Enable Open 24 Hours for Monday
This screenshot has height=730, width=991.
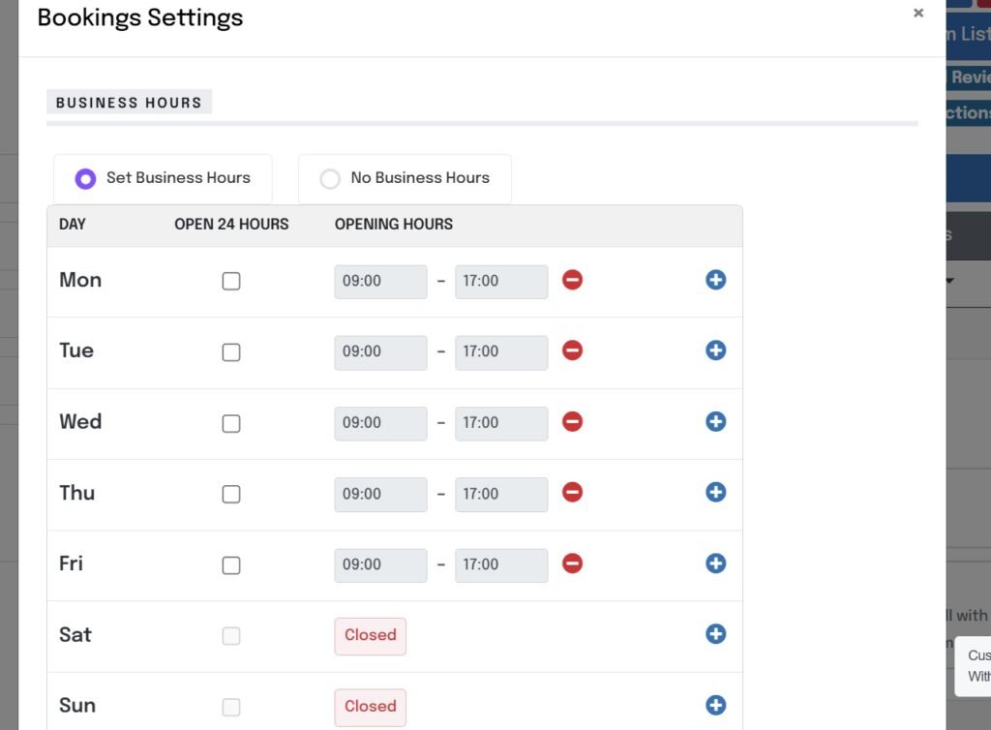231,281
